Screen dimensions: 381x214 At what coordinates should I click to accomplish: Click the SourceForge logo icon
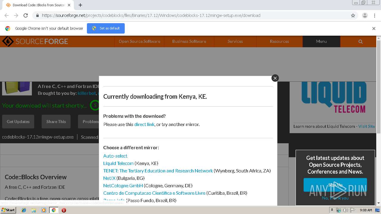click(8, 41)
